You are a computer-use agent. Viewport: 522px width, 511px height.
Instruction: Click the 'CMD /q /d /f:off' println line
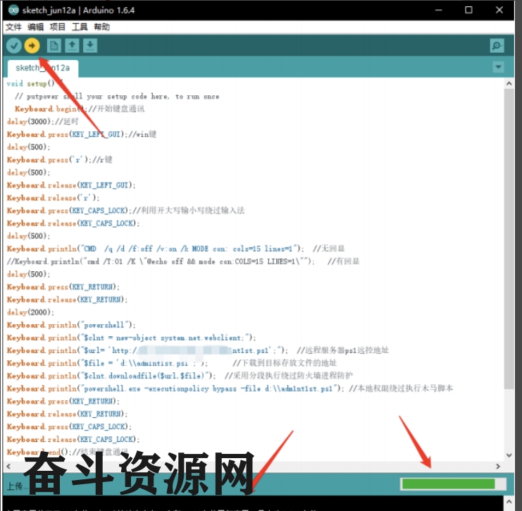coord(175,249)
